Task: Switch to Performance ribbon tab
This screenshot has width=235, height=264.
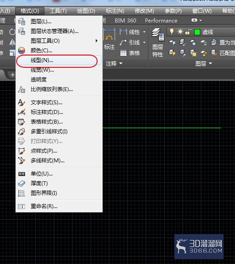Action: pyautogui.click(x=161, y=21)
